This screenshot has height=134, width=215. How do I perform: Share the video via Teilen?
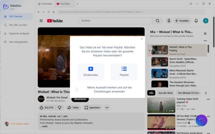pyautogui.click(x=73, y=108)
